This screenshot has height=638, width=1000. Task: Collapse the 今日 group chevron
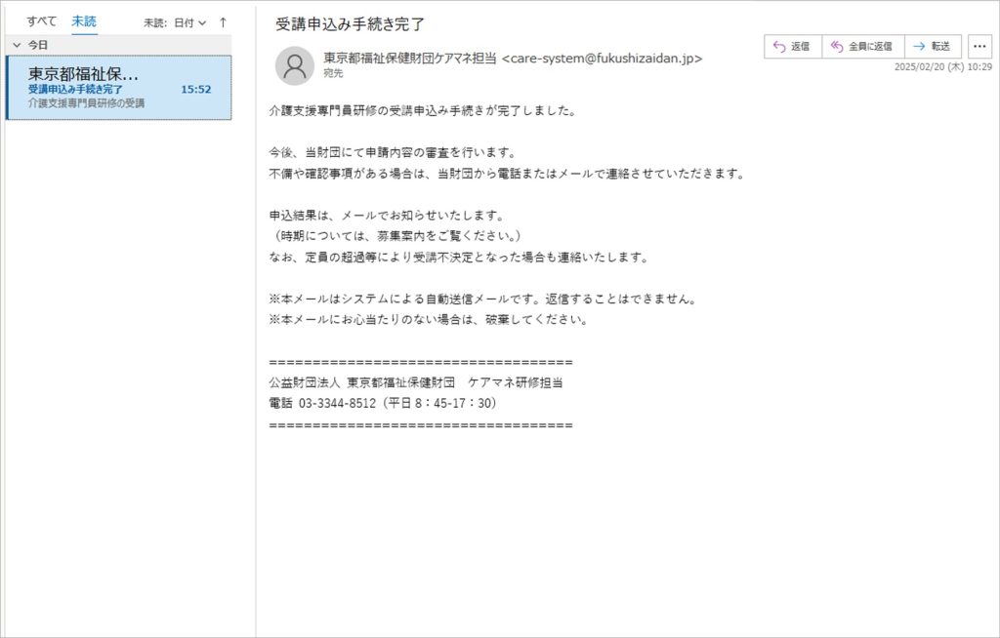[17, 45]
